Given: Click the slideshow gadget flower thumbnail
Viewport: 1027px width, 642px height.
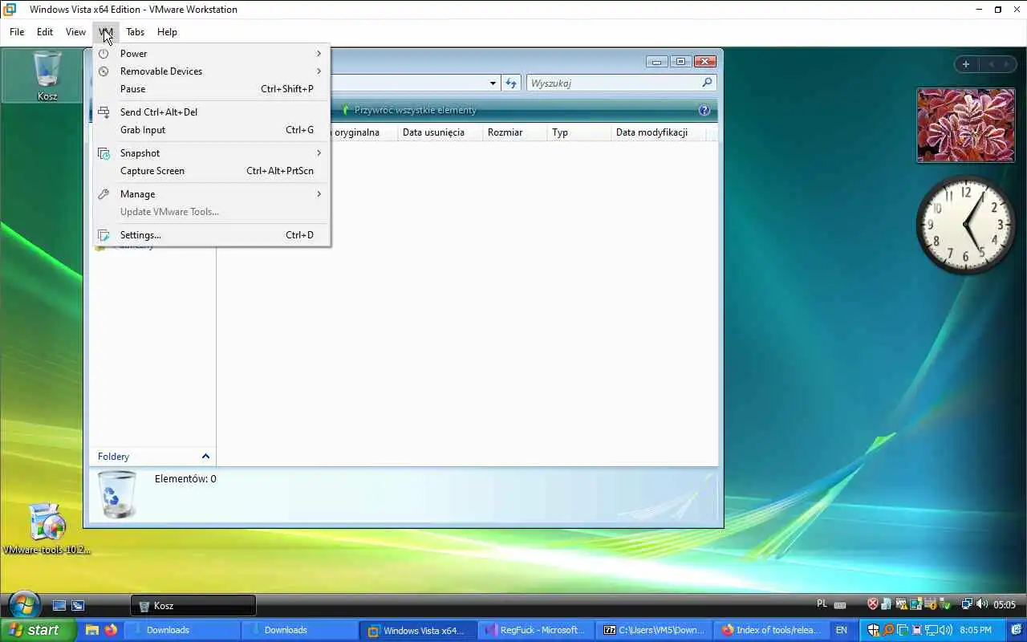Looking at the screenshot, I should (965, 125).
